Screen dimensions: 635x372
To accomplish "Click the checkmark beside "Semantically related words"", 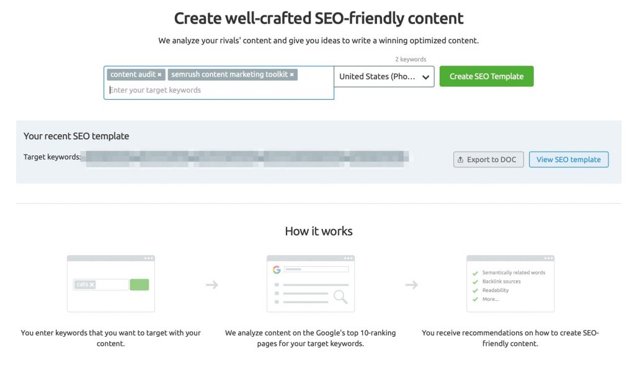I will 475,273.
